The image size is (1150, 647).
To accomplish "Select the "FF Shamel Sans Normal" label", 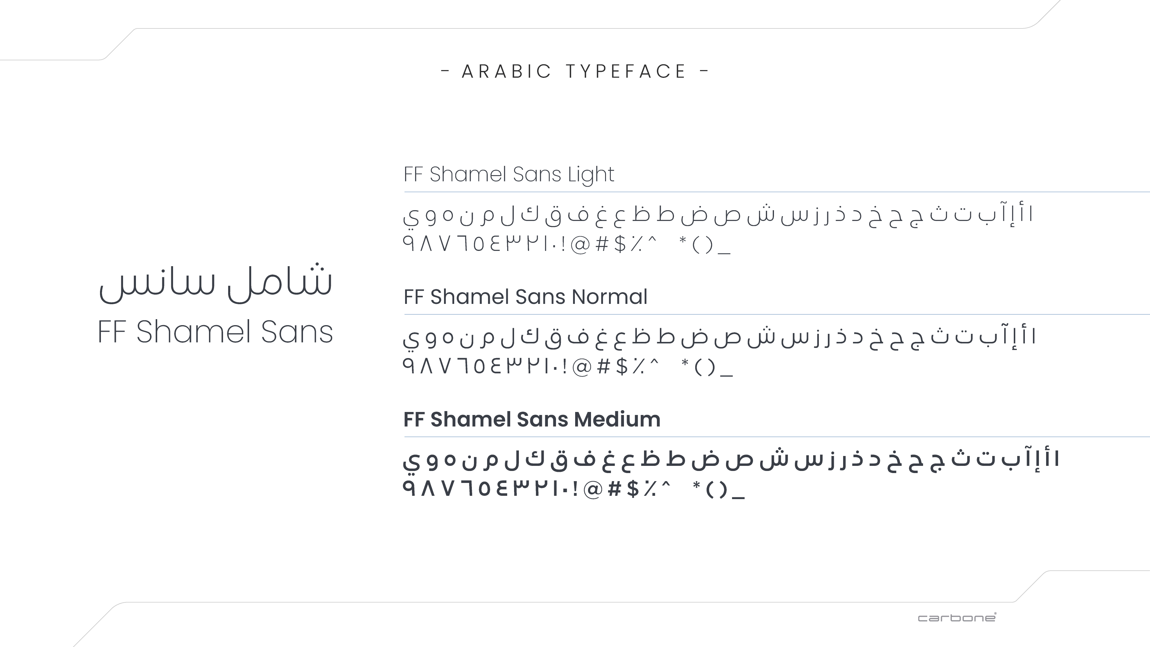I will pos(525,297).
